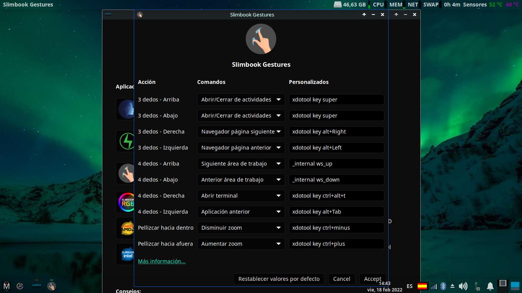
Task: Click Slimbook Gestures icon in the taskbar
Action: click(52, 286)
